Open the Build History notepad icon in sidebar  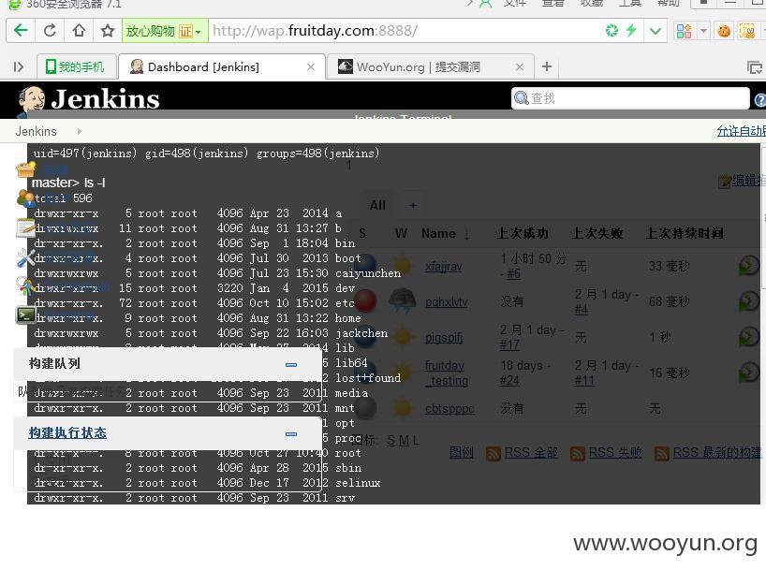25,227
